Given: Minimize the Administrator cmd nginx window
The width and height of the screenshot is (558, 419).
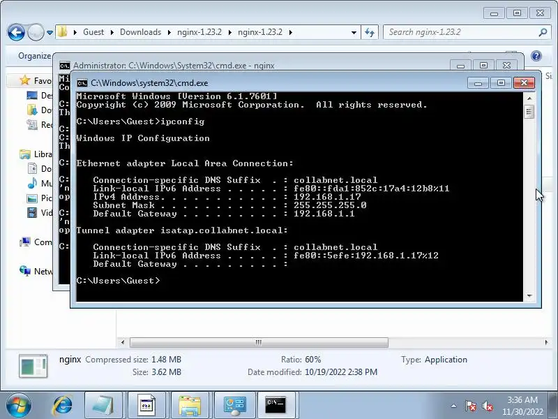Looking at the screenshot, I should click(x=460, y=66).
